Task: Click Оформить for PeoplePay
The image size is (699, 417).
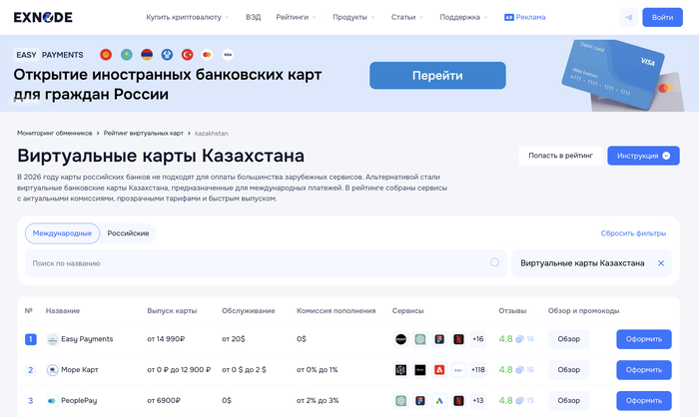Action: click(x=644, y=400)
